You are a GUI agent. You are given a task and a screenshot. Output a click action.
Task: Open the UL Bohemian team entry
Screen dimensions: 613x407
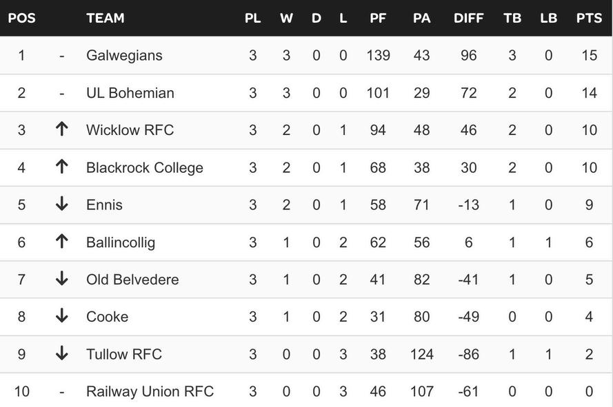pyautogui.click(x=130, y=93)
